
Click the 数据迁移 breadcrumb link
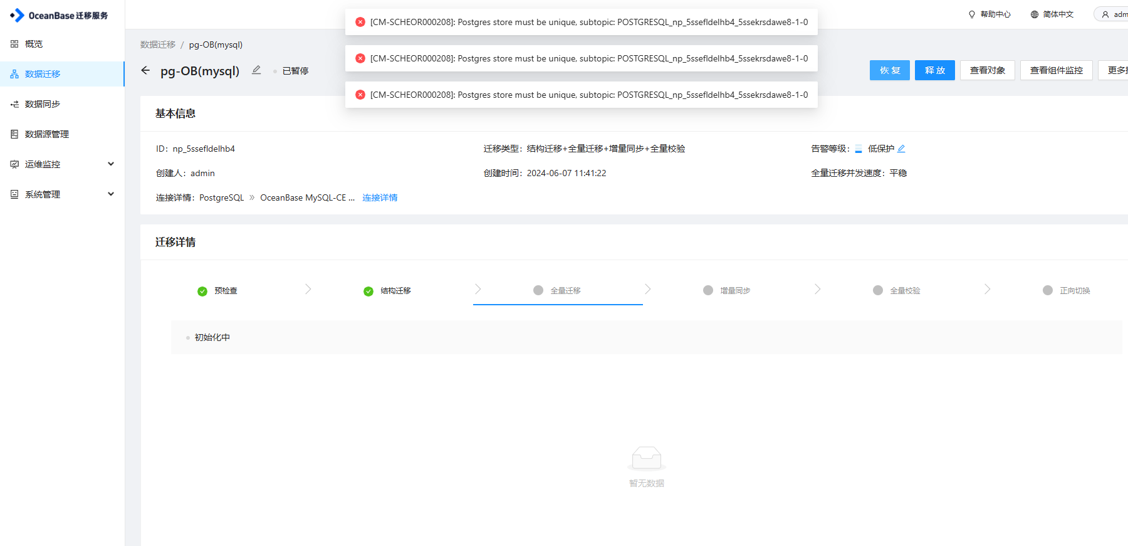point(158,45)
